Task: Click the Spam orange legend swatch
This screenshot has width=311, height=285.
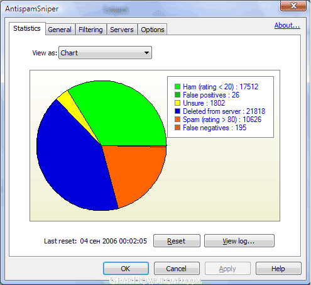Action: (x=177, y=119)
